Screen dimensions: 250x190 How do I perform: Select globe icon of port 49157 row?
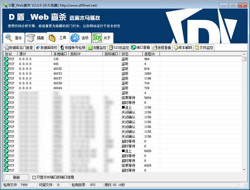click(x=6, y=79)
